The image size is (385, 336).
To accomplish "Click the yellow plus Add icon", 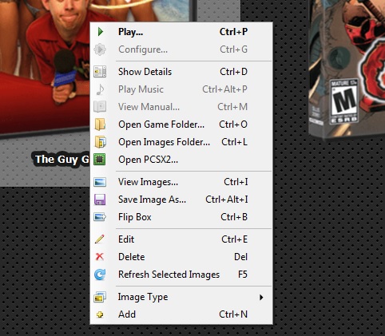I will click(x=100, y=314).
